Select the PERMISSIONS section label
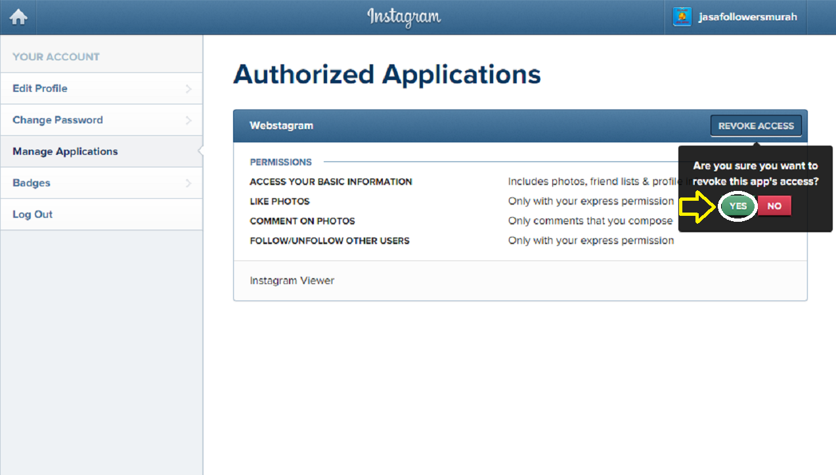The height and width of the screenshot is (475, 836). pos(280,162)
